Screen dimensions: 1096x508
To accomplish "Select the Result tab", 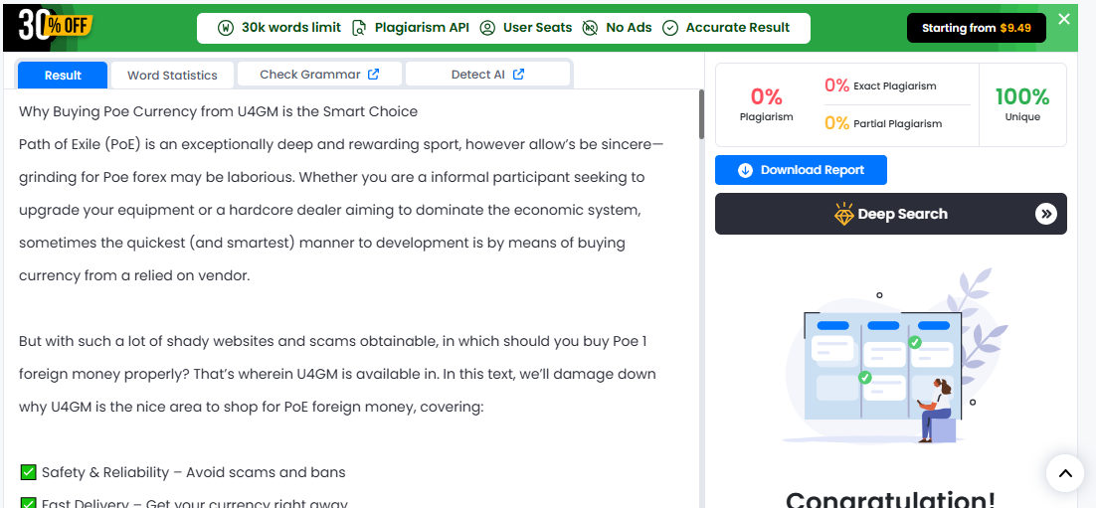I will pyautogui.click(x=63, y=76).
